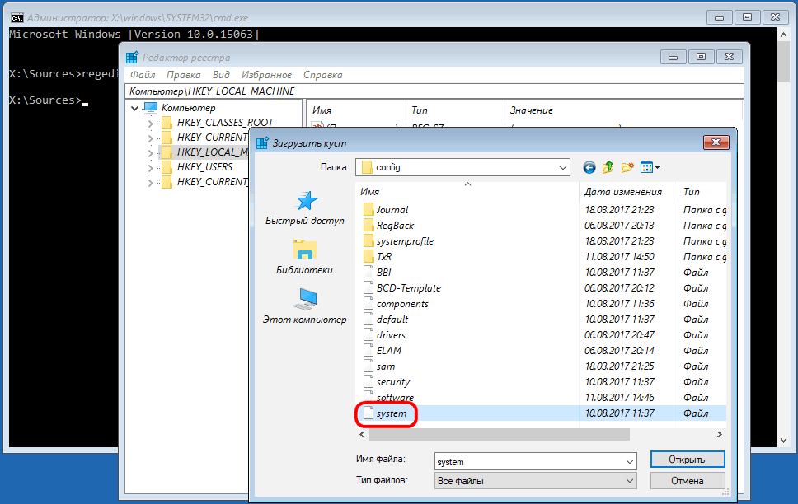This screenshot has height=504, width=798.
Task: Click the Отмена button
Action: [687, 481]
